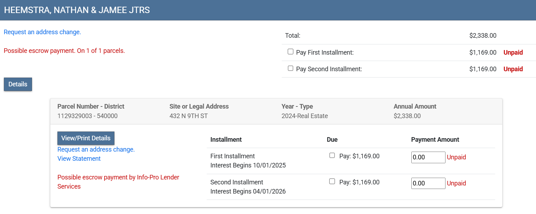Click the site address 432 N 9TH ST
Screen dimensions: 536x214
tap(188, 116)
